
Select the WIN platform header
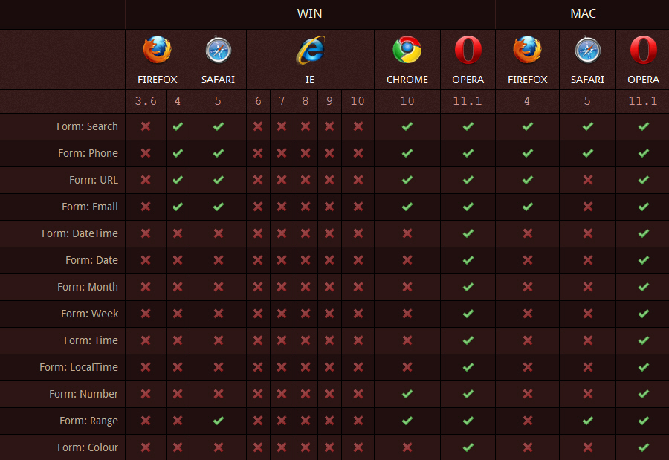(310, 13)
